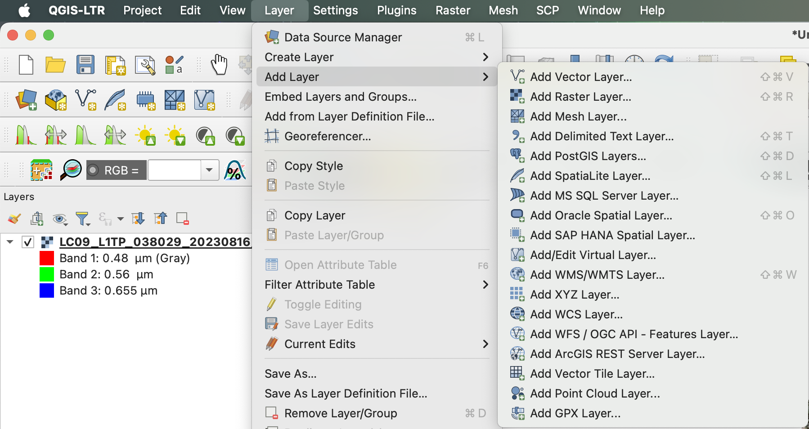The height and width of the screenshot is (429, 809).
Task: Click the New Mesh Layer toolbar icon
Action: [175, 100]
